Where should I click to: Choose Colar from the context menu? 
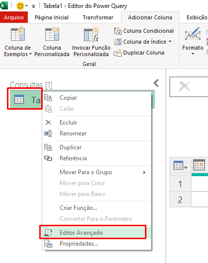click(x=97, y=109)
